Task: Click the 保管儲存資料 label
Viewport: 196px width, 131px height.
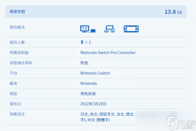Action: coord(21,63)
